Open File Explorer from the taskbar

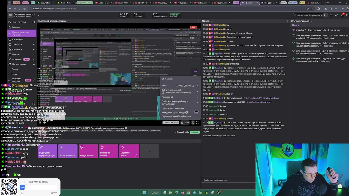(171, 193)
